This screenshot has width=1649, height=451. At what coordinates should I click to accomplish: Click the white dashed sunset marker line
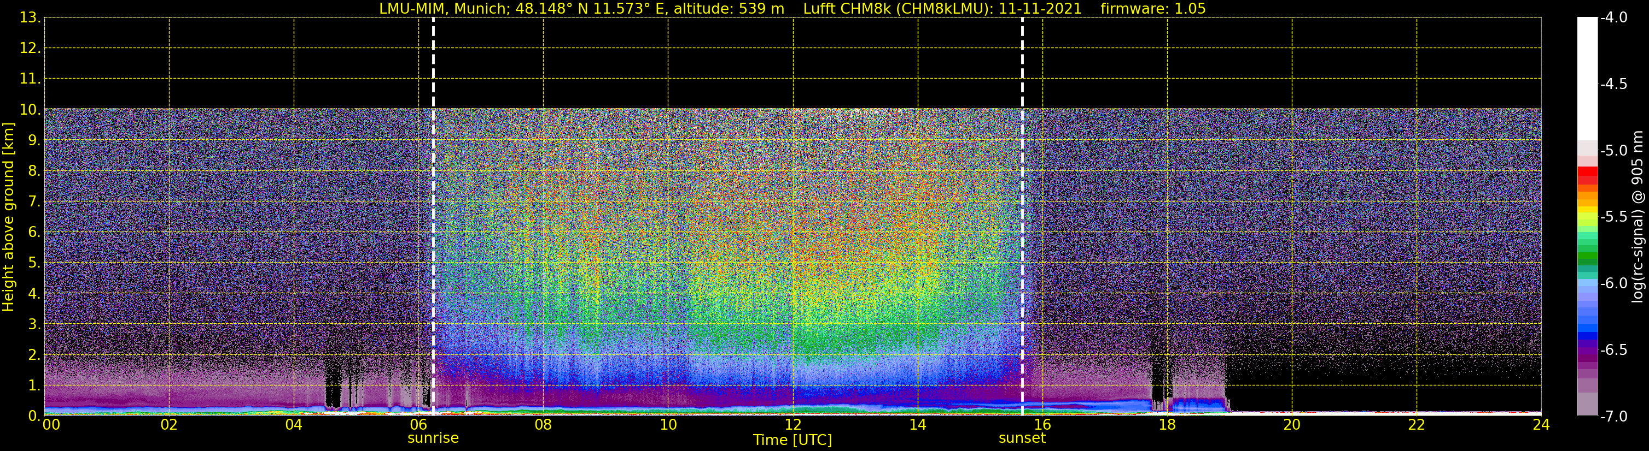(x=1022, y=217)
